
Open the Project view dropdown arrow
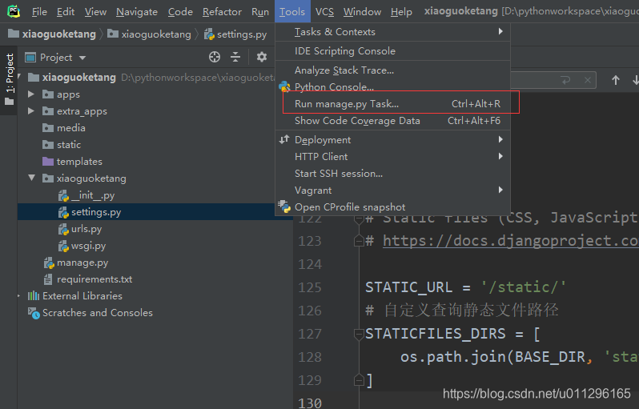tap(82, 58)
